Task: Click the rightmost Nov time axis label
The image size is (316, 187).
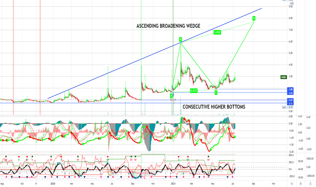Action: click(x=274, y=184)
